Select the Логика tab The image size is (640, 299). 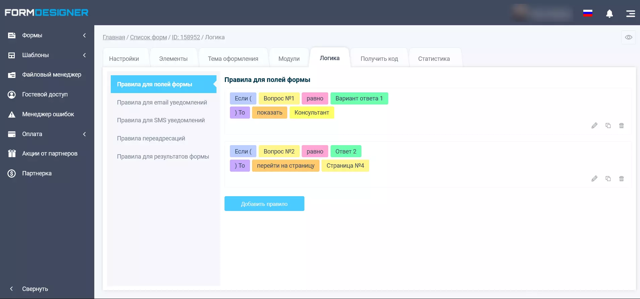(330, 58)
